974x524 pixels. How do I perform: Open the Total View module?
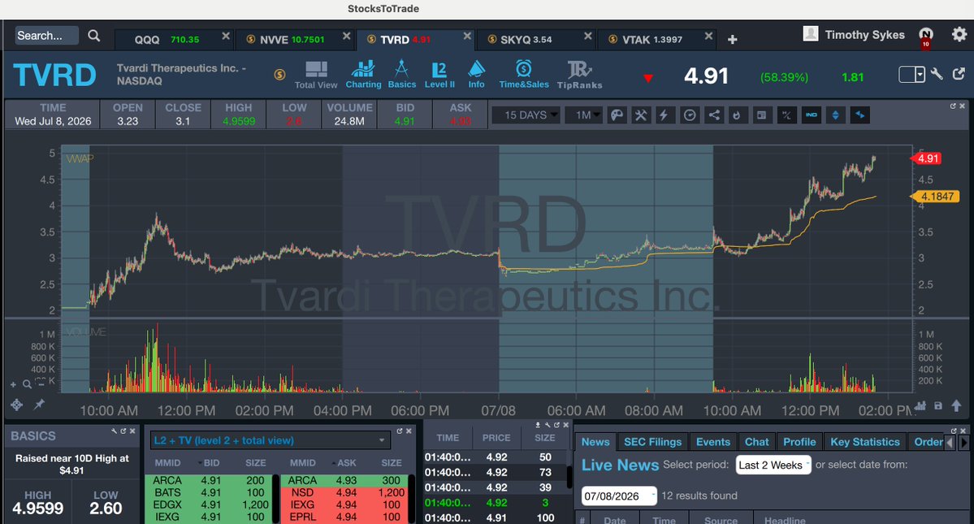coord(315,75)
